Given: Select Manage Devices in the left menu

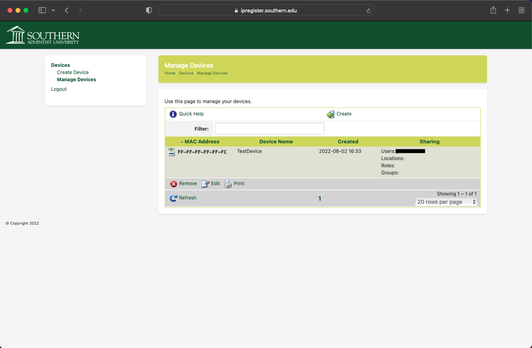Looking at the screenshot, I should [x=76, y=80].
